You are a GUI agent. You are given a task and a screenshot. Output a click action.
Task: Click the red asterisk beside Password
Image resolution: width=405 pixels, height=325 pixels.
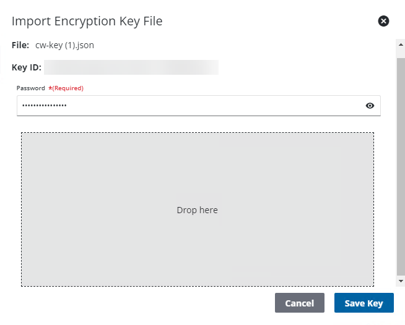tap(50, 88)
